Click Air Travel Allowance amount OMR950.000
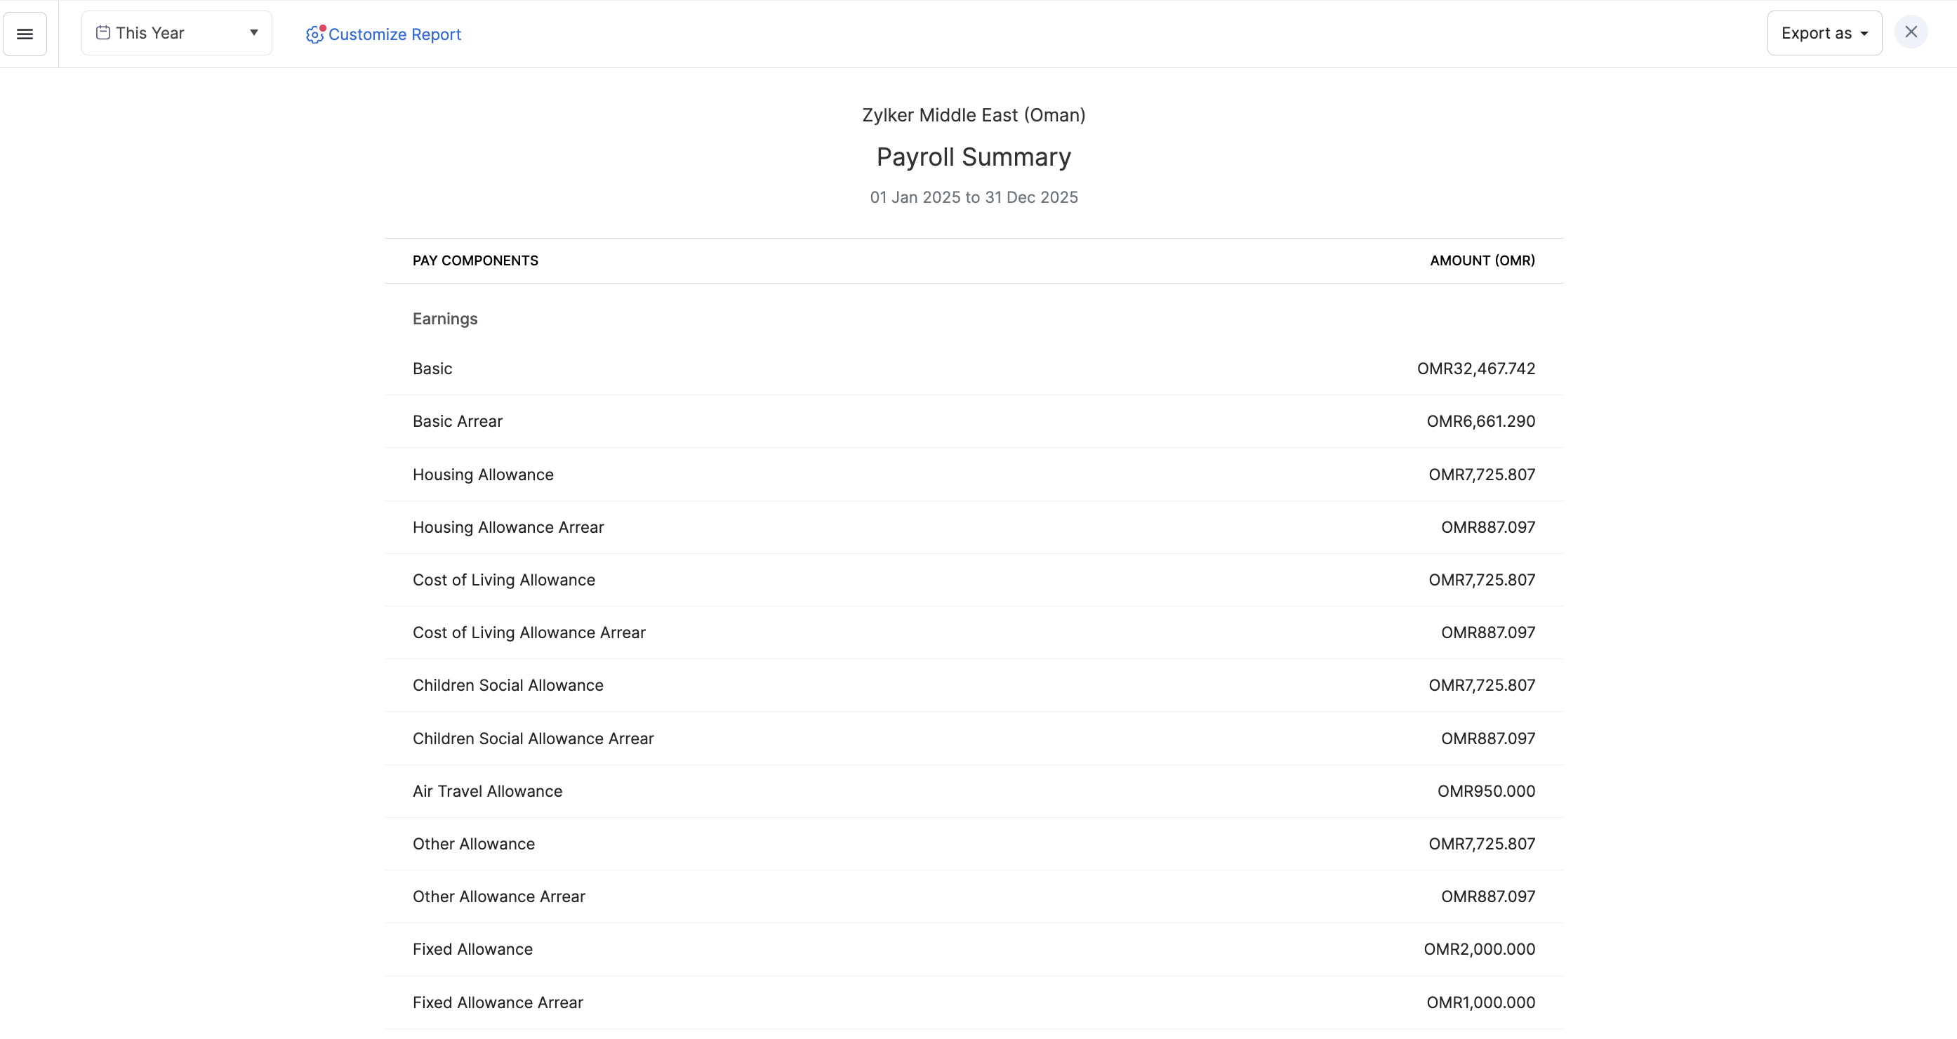 click(x=1485, y=791)
